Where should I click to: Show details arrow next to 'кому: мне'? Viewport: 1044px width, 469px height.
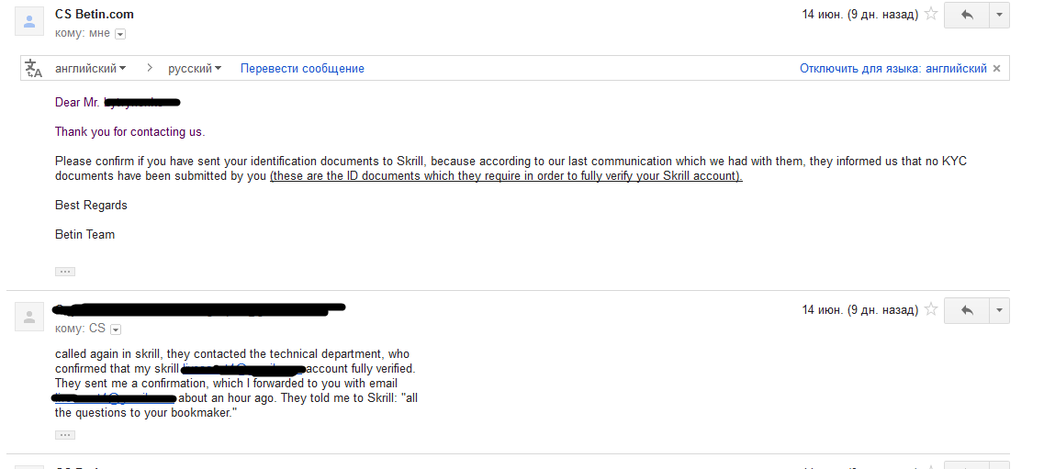pyautogui.click(x=120, y=34)
